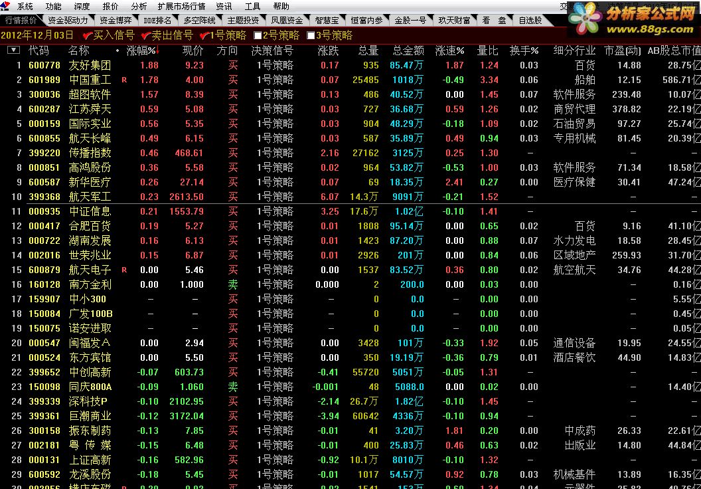The height and width of the screenshot is (489, 701).
Task: Open the table header dropdown arrow left of 代码
Action: (13, 50)
